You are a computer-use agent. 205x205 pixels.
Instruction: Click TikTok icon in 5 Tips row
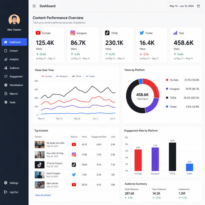(74, 165)
